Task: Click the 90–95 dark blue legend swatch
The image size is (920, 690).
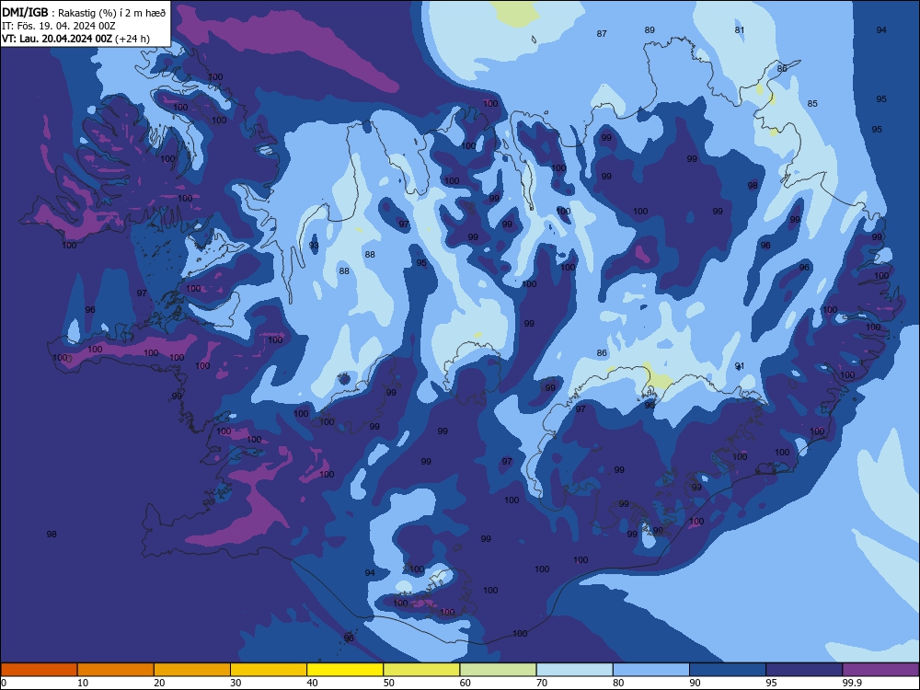Action: click(x=728, y=670)
